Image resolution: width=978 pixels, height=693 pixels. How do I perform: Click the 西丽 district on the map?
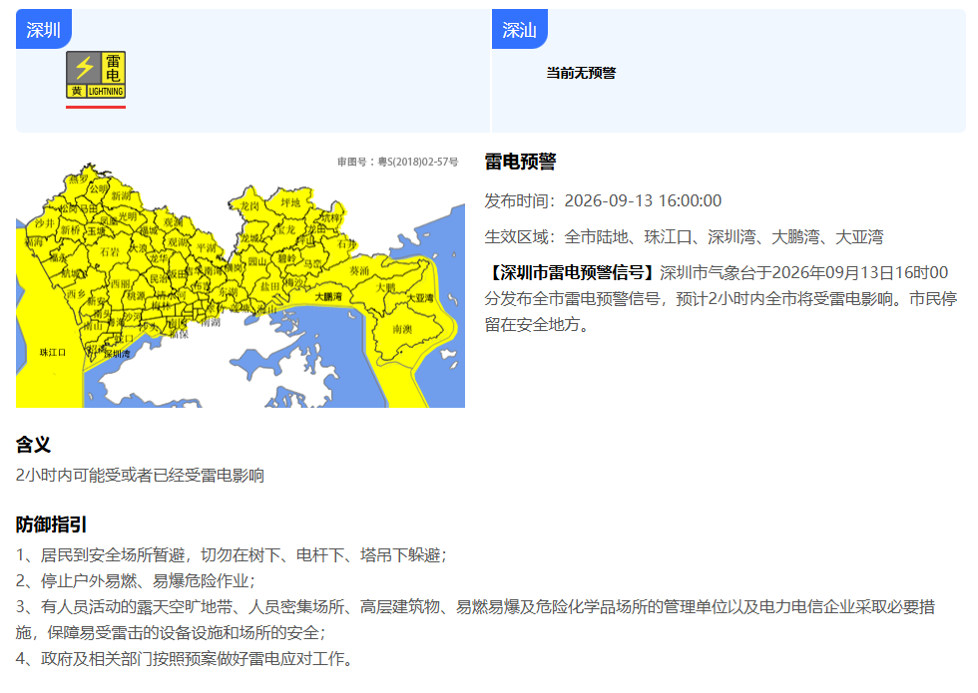121,284
